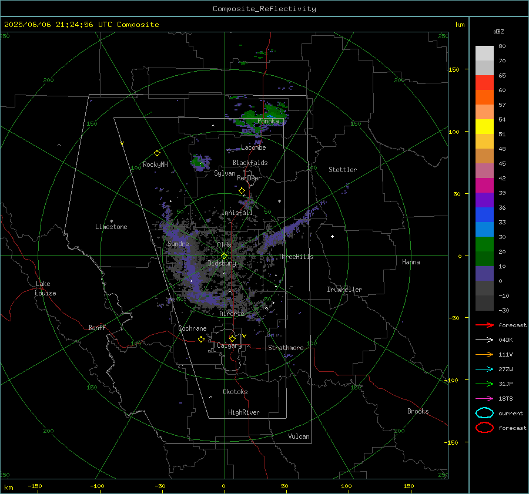529x494 pixels.
Task: Click the Sundre town label
Action: click(x=178, y=243)
